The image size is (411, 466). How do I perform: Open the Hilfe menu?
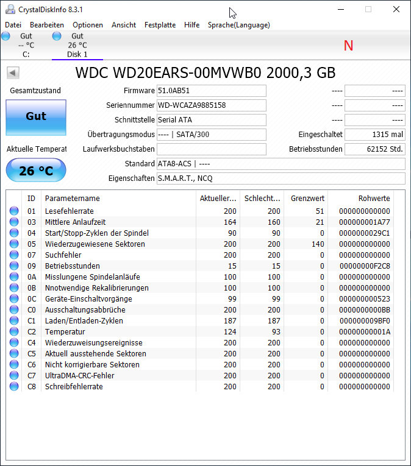click(191, 25)
